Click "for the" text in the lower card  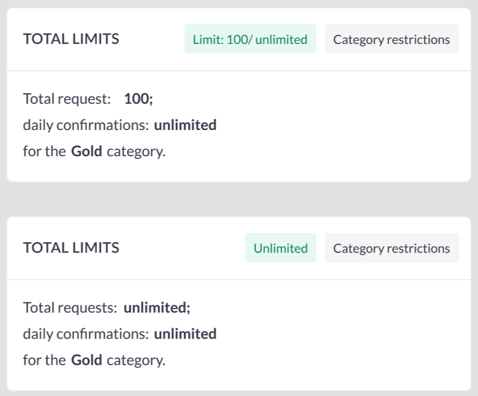coord(44,360)
